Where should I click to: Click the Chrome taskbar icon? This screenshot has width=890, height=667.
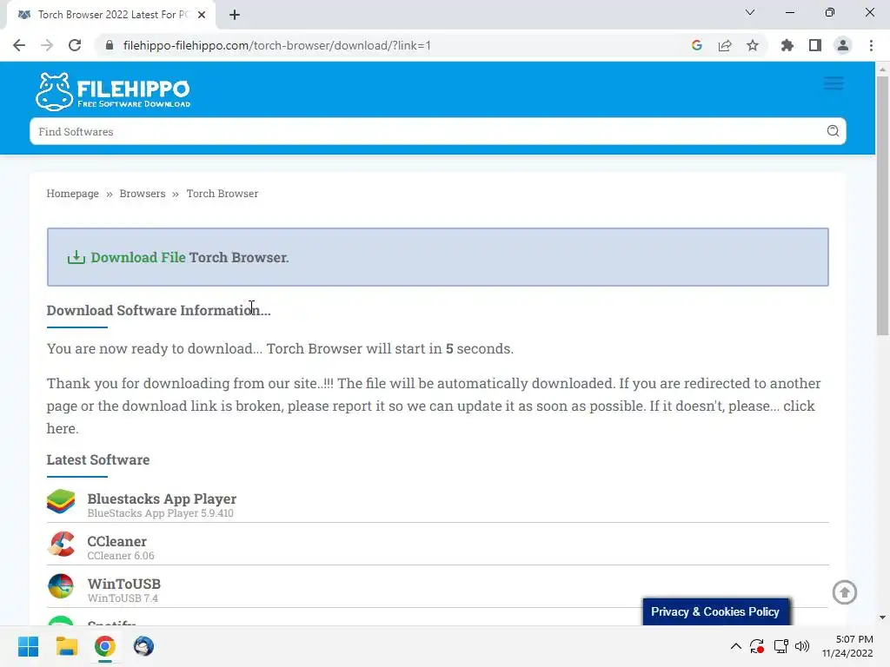105,646
